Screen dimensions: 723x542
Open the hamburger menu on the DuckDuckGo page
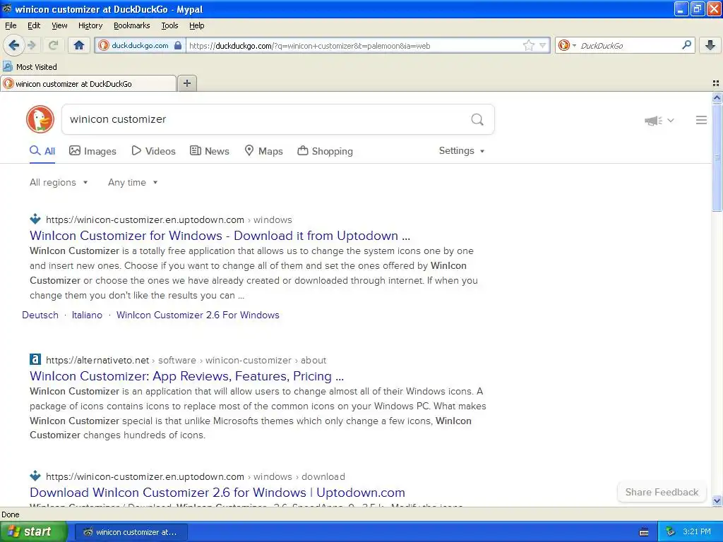pyautogui.click(x=701, y=120)
